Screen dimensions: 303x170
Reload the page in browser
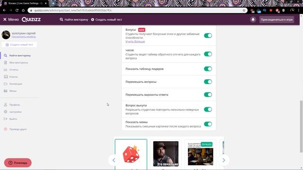pos(17,10)
